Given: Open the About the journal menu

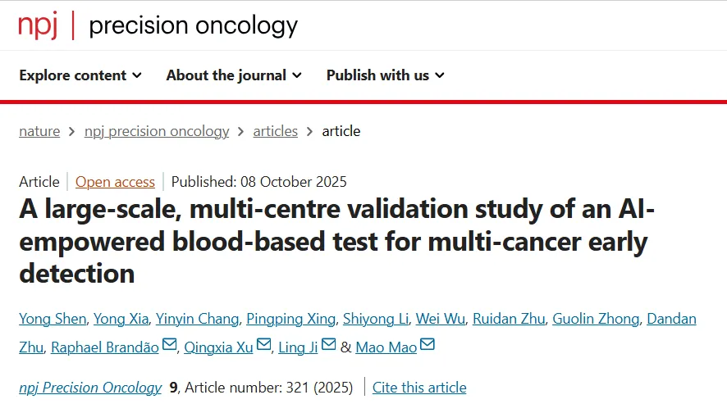Looking at the screenshot, I should click(x=234, y=75).
